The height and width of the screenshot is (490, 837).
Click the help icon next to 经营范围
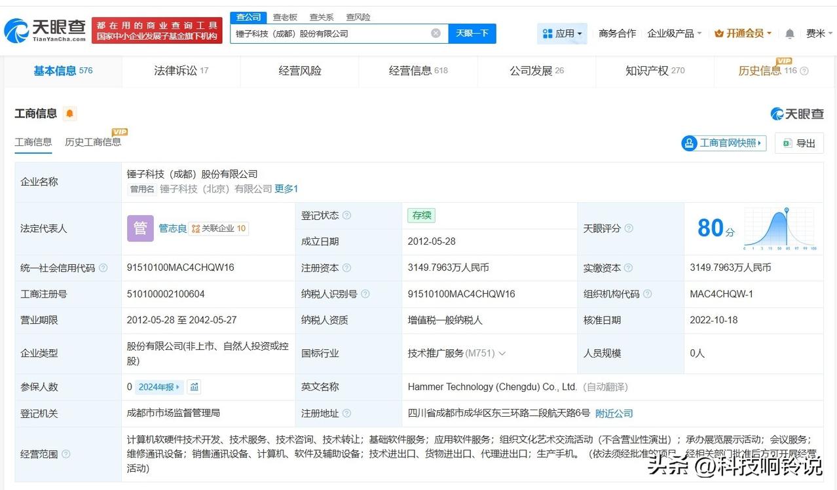[x=66, y=454]
